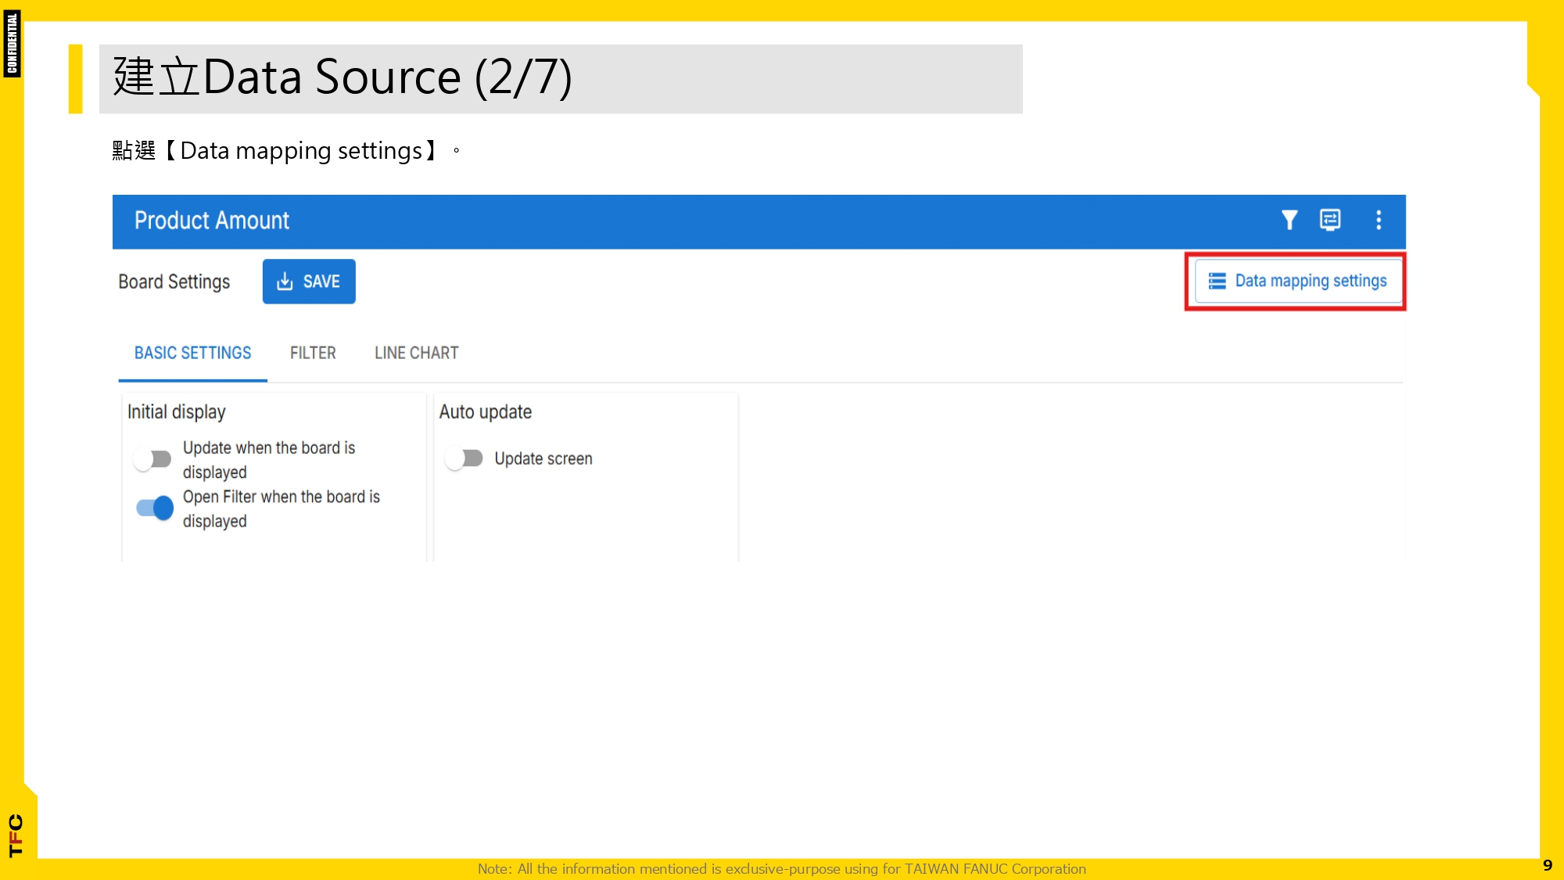Click the slide page number 9
Screen dimensions: 1564x880
click(1547, 865)
